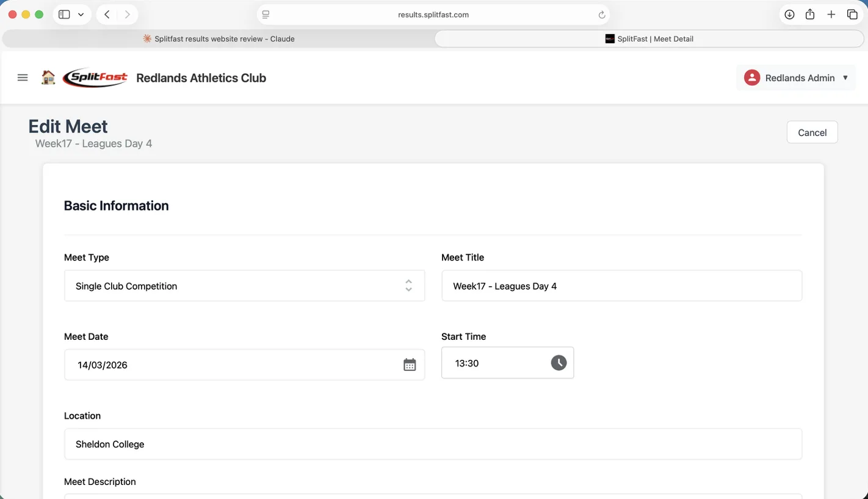The image size is (868, 499).
Task: Switch to SplitFast | Meet Detail tab
Action: click(x=649, y=38)
